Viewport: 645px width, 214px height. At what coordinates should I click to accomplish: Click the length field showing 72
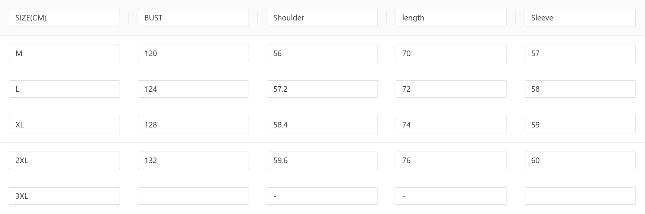coord(451,89)
